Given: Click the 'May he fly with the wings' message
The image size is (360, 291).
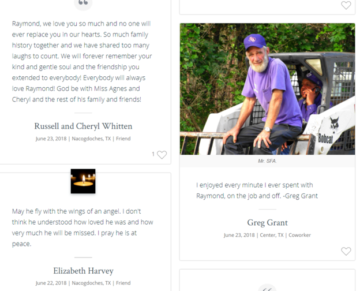Looking at the screenshot, I should point(82,227).
